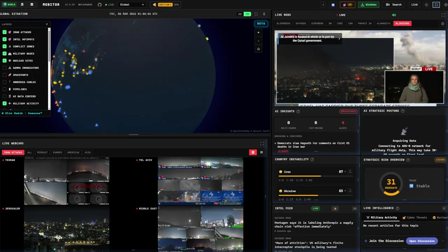Viewport: 448px width, 252px height.
Task: Expand Live Webcams panel to fullscreen
Action: pyautogui.click(x=262, y=143)
